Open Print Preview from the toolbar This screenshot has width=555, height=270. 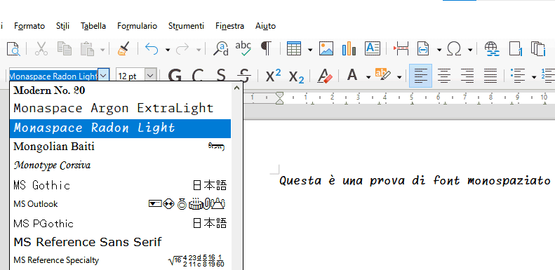coord(13,49)
